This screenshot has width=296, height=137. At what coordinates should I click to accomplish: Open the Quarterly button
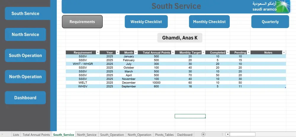point(270,22)
